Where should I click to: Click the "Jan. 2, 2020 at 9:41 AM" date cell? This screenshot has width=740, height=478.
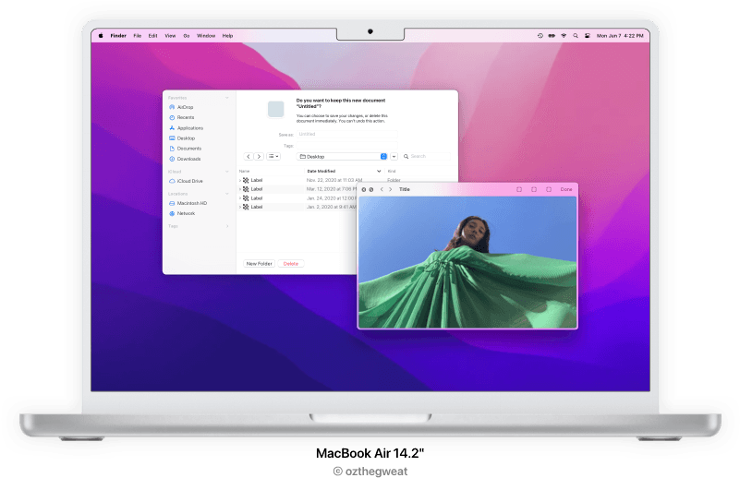coord(332,207)
